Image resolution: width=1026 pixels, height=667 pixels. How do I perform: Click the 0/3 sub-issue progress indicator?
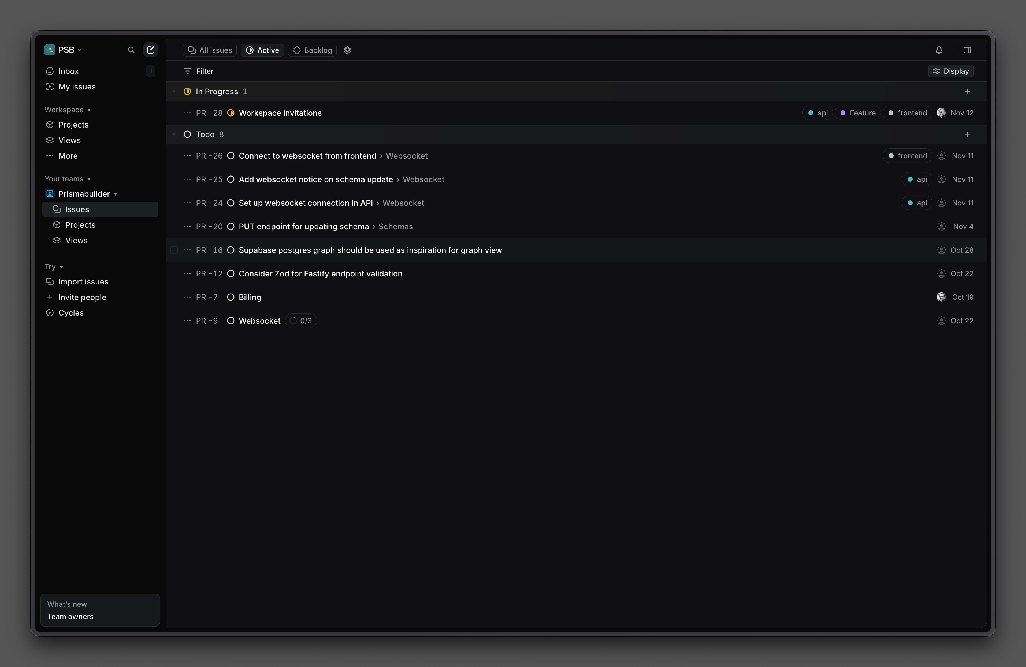tap(301, 321)
